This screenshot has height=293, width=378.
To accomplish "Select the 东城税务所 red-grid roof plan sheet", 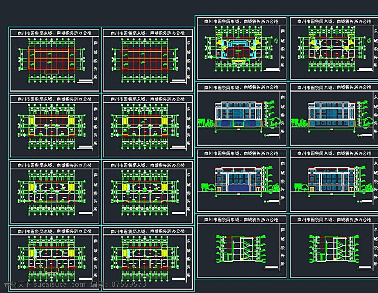I will coord(148,59).
